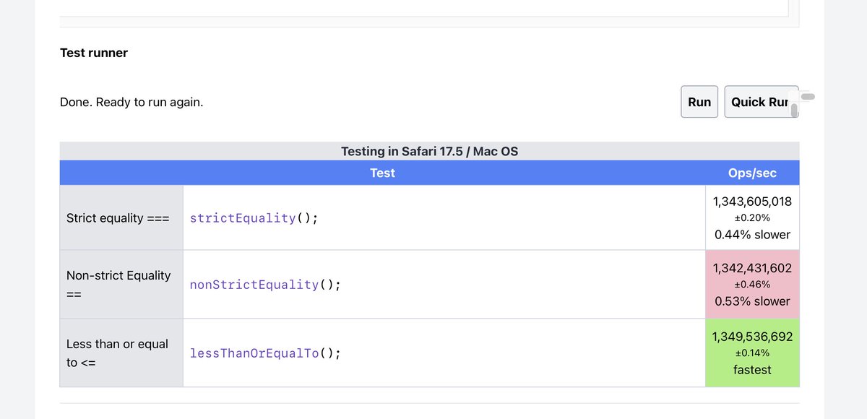Screen dimensions: 867x419
Task: Click the 1,342,431,602 ops/sec value
Action: tap(752, 268)
